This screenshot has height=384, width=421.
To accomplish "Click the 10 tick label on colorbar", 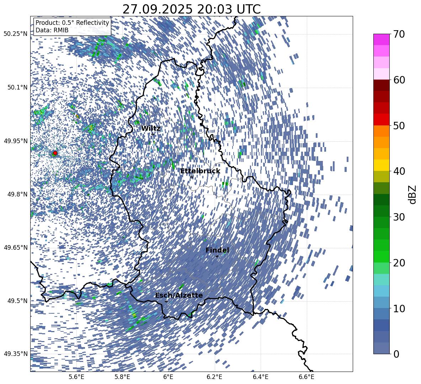I will [x=399, y=309].
